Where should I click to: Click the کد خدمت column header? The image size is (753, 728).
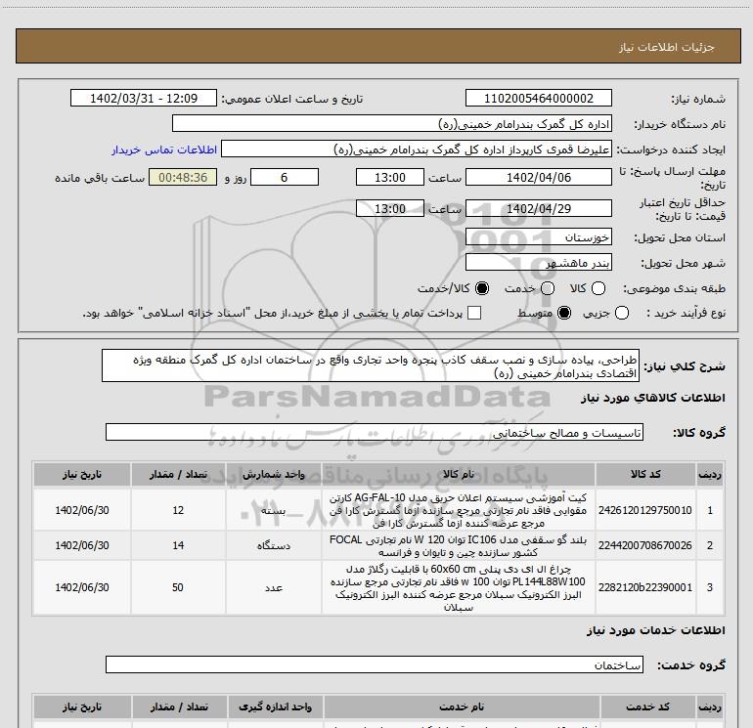pyautogui.click(x=647, y=707)
